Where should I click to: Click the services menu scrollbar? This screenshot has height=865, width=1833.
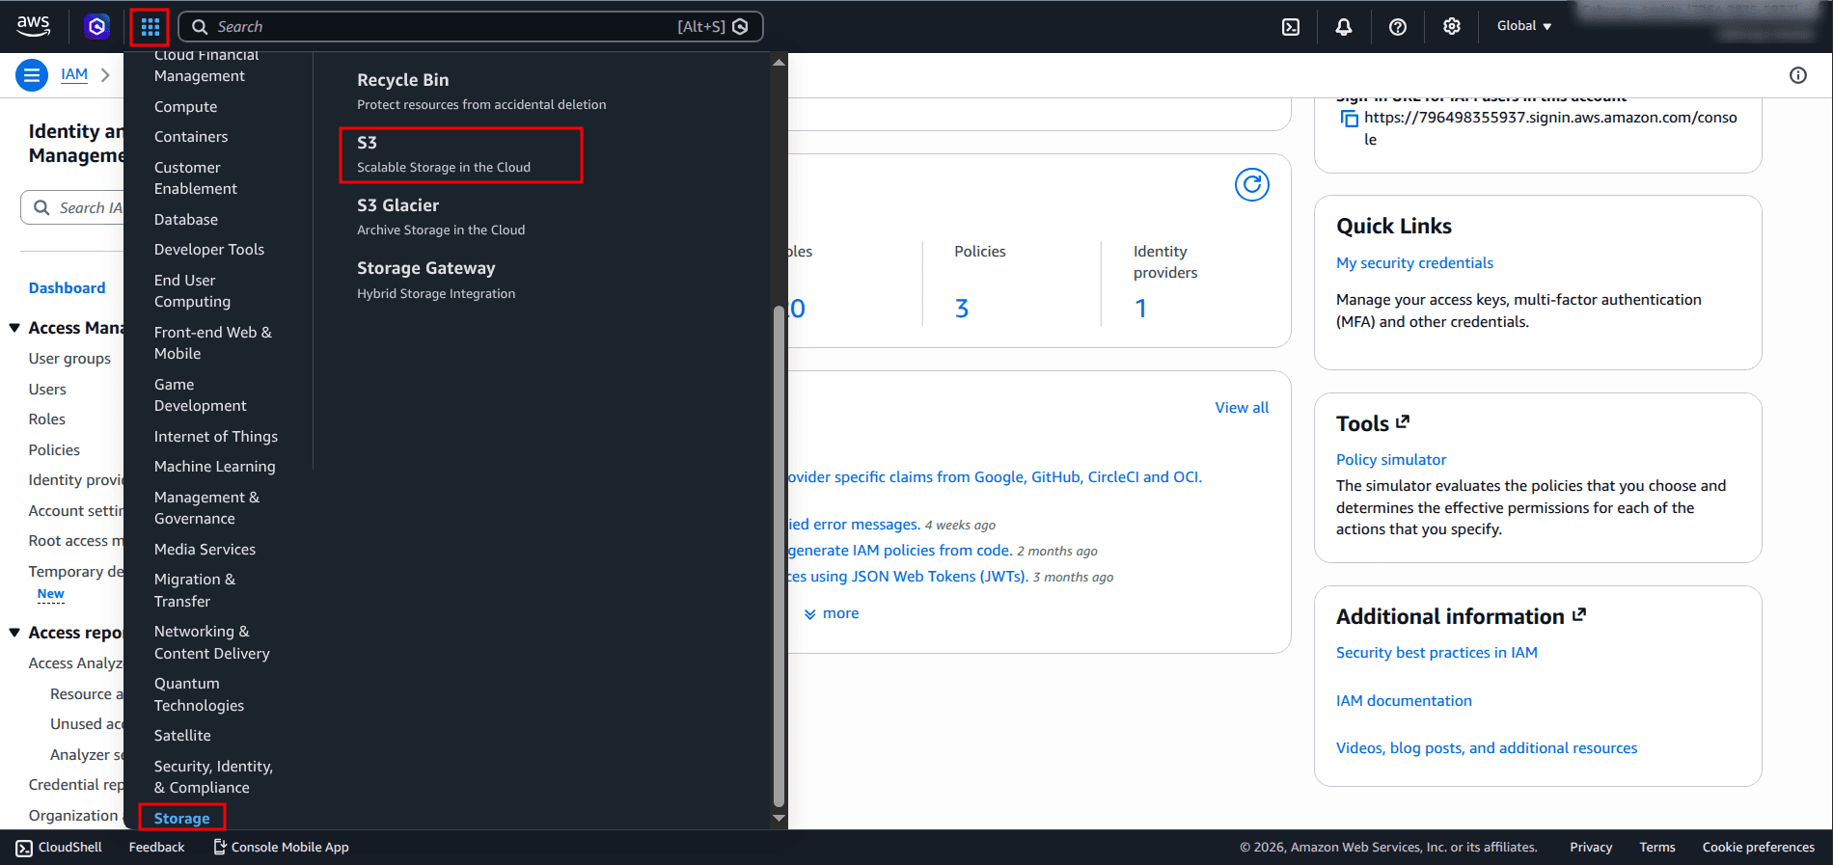click(779, 556)
